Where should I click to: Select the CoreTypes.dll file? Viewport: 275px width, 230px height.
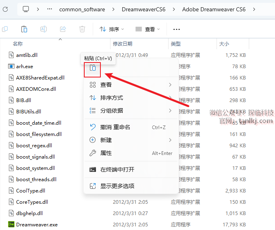click(x=32, y=202)
